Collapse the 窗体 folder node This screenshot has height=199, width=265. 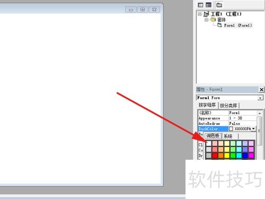click(x=206, y=20)
